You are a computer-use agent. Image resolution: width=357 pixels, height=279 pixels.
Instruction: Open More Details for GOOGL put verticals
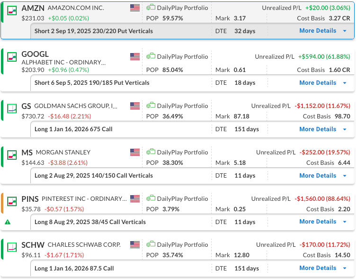tap(318, 83)
